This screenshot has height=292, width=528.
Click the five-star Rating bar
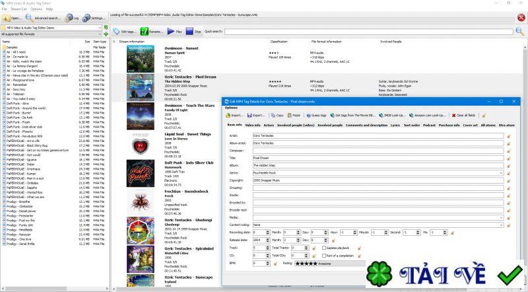[306, 264]
